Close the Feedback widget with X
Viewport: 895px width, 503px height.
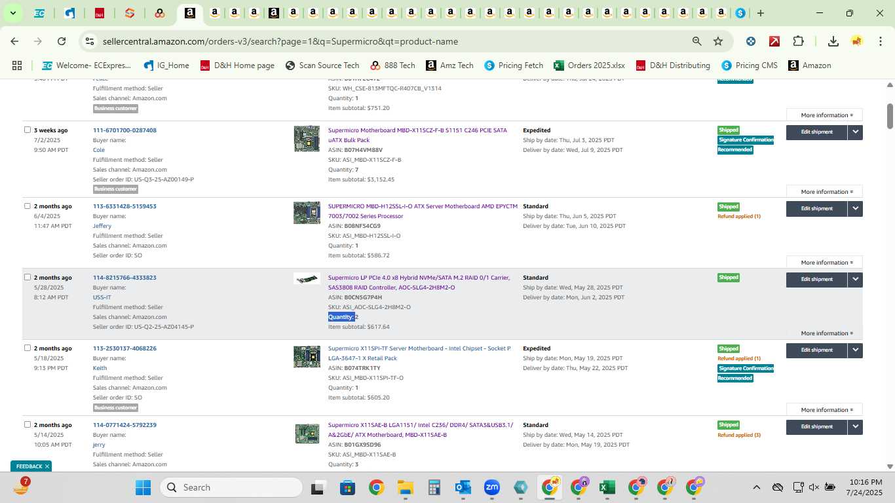click(x=47, y=466)
